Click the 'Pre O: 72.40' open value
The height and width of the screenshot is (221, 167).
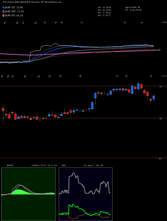point(104,7)
